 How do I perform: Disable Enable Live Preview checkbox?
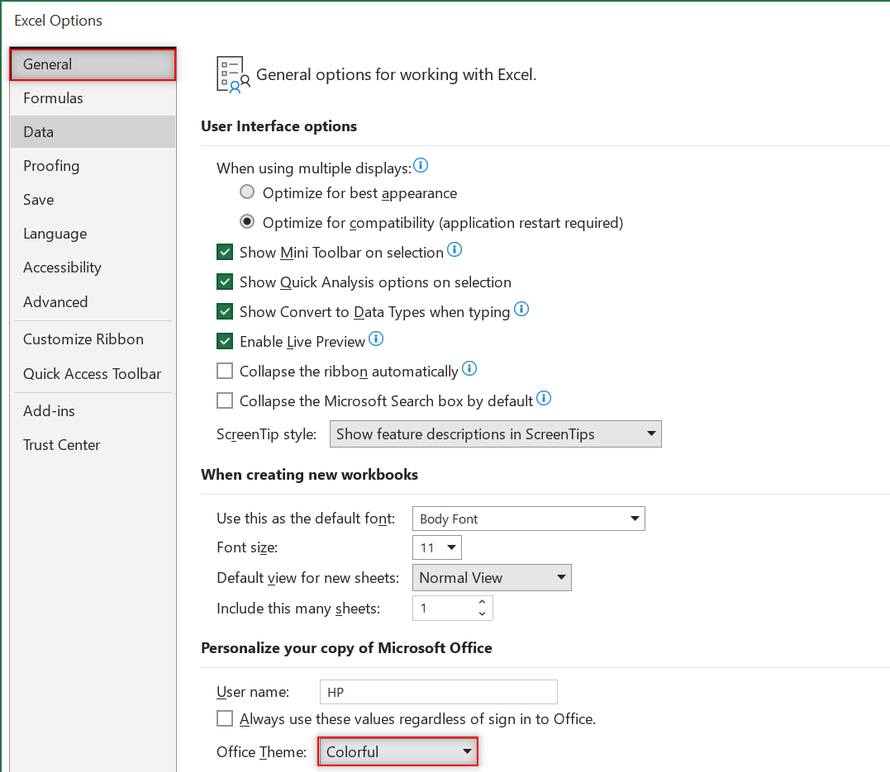tap(225, 341)
